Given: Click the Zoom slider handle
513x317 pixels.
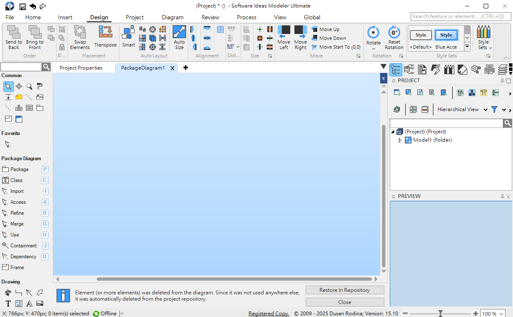Looking at the screenshot, I should (x=440, y=313).
